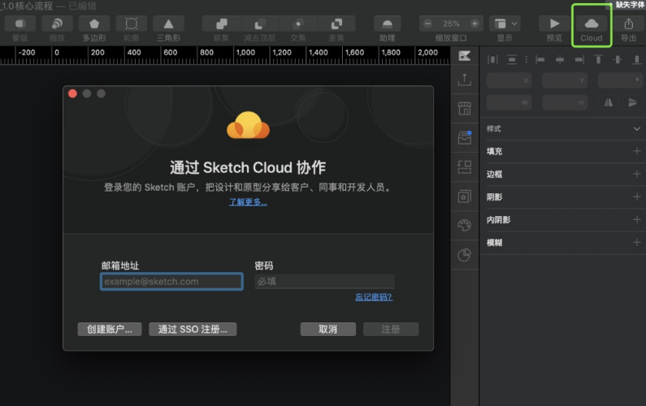The image size is (646, 406).
Task: Select the 蒙版 (Mask) toolbar tool
Action: tap(20, 24)
